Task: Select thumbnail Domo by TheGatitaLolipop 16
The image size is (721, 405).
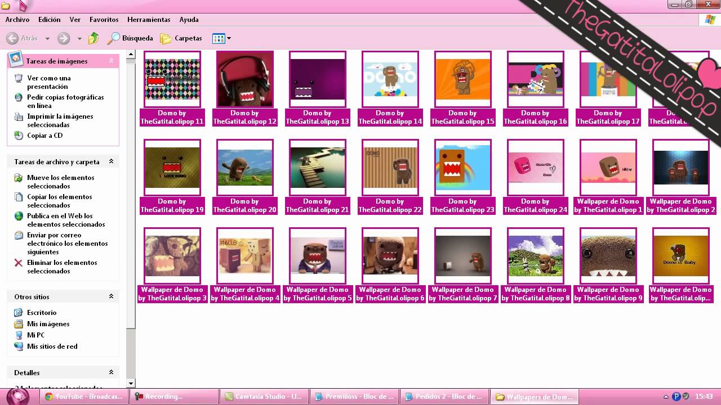Action: click(536, 79)
